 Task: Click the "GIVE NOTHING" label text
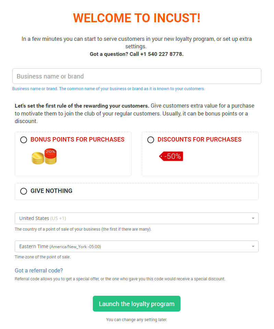point(51,191)
